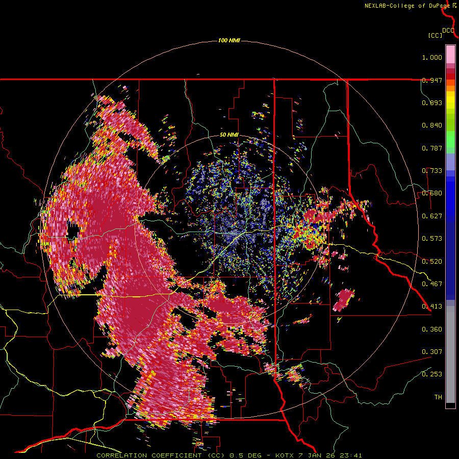The height and width of the screenshot is (459, 459).
Task: Click the 0.893 scale value
Action: 432,103
